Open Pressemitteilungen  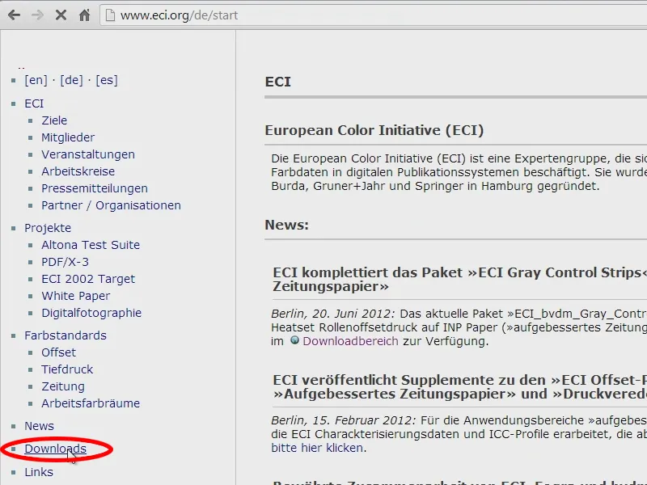(95, 188)
